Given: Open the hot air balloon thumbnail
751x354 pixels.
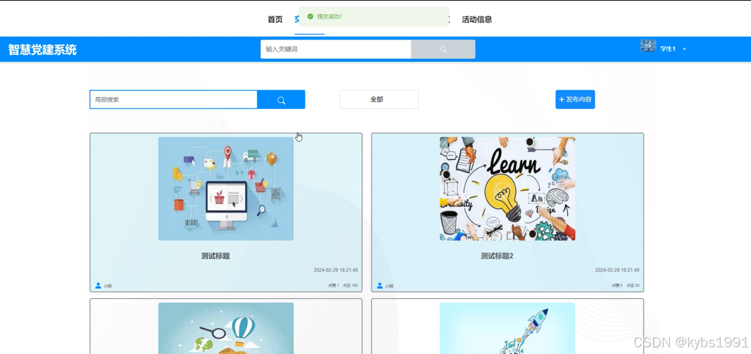Looking at the screenshot, I should tap(226, 328).
